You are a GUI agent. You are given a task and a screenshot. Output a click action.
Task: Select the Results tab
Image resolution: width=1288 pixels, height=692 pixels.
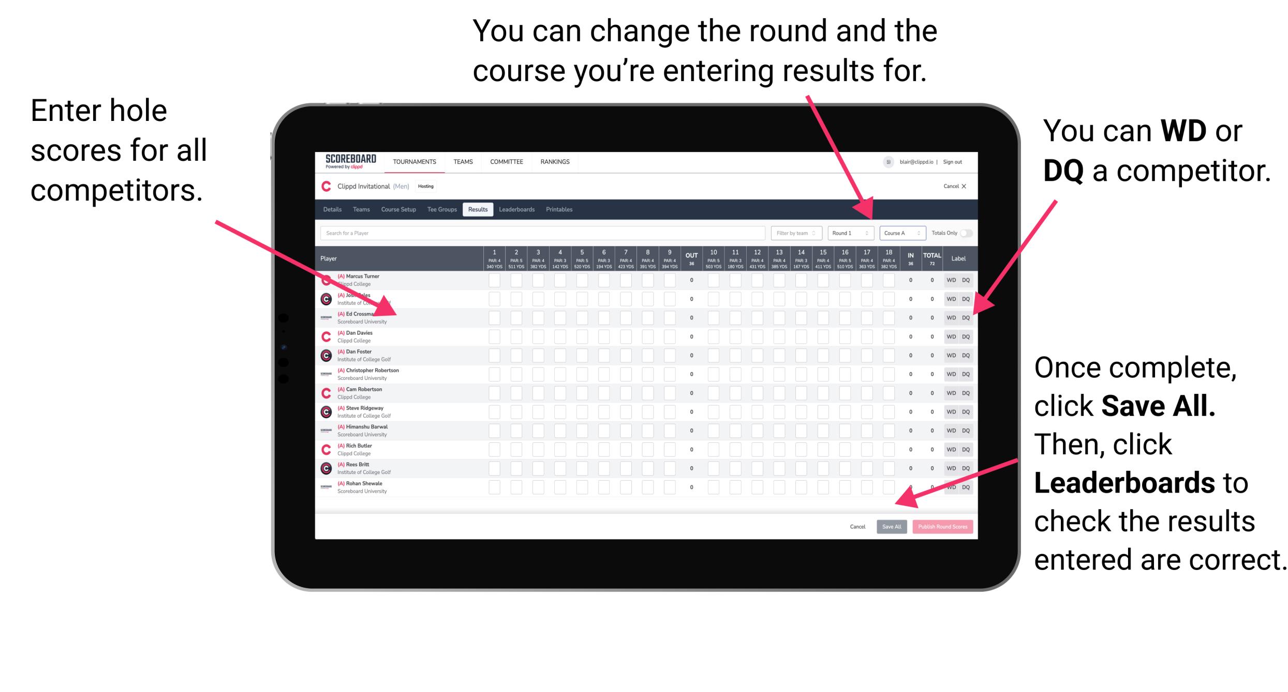click(480, 210)
